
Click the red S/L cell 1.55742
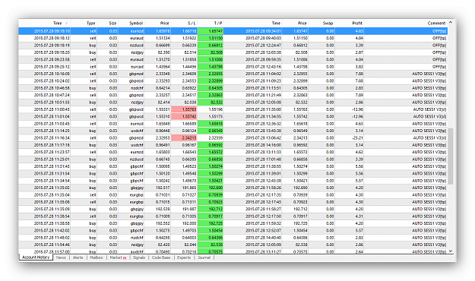point(184,116)
